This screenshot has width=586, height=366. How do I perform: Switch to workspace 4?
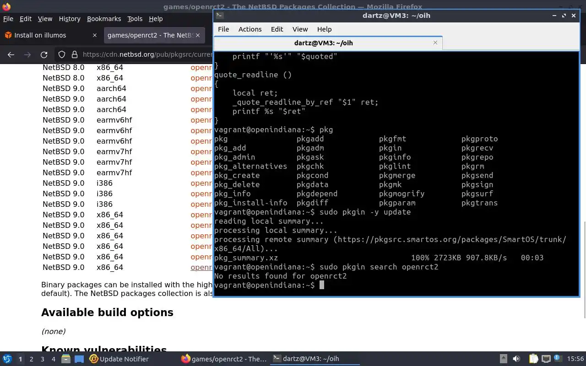[53, 359]
